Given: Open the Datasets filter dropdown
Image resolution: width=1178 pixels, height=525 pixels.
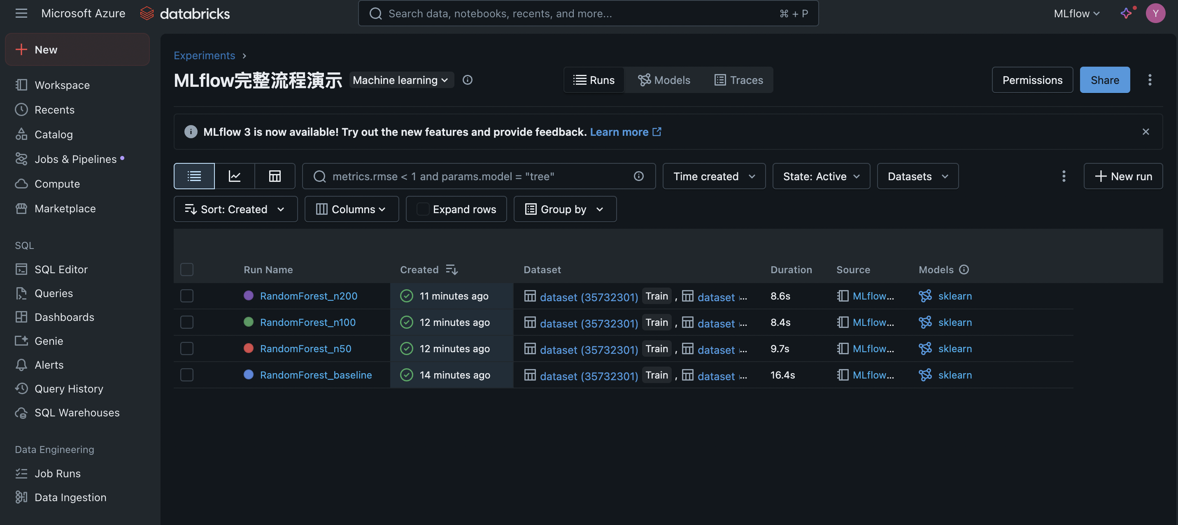Looking at the screenshot, I should click(918, 176).
